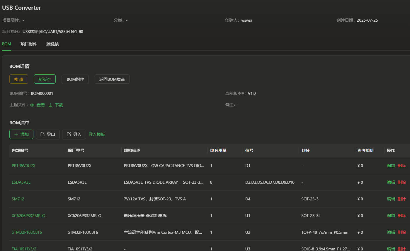
Task: Click the download icon for project file
Action: 50,105
